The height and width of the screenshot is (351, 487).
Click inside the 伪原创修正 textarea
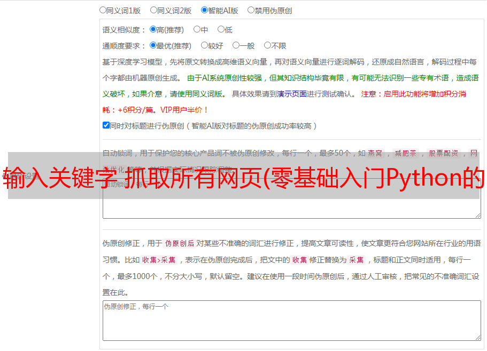292,321
